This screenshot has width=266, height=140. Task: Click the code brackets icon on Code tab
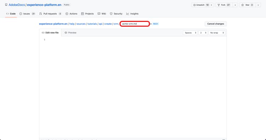coord(7,14)
